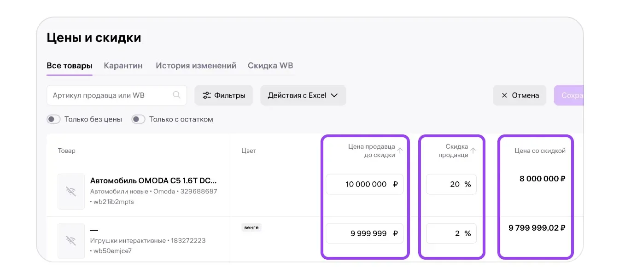Image resolution: width=619 pixels, height=279 pixels.
Task: Click the 9 999 999 ₽ price field
Action: (x=364, y=233)
